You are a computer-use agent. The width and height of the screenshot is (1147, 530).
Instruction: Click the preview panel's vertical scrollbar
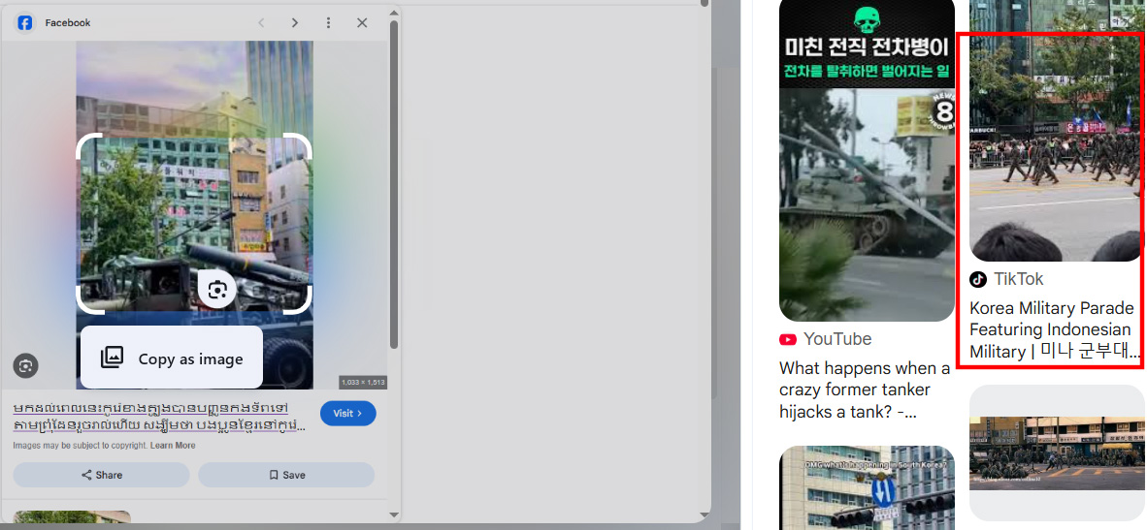click(394, 184)
